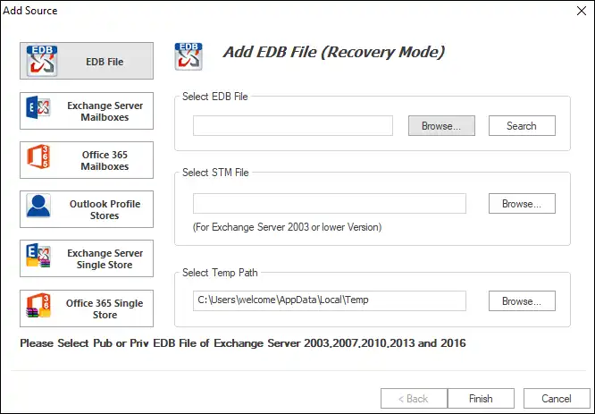Click the "Add EDB File (Recovery Mode)" heading
The width and height of the screenshot is (595, 414).
pyautogui.click(x=334, y=53)
